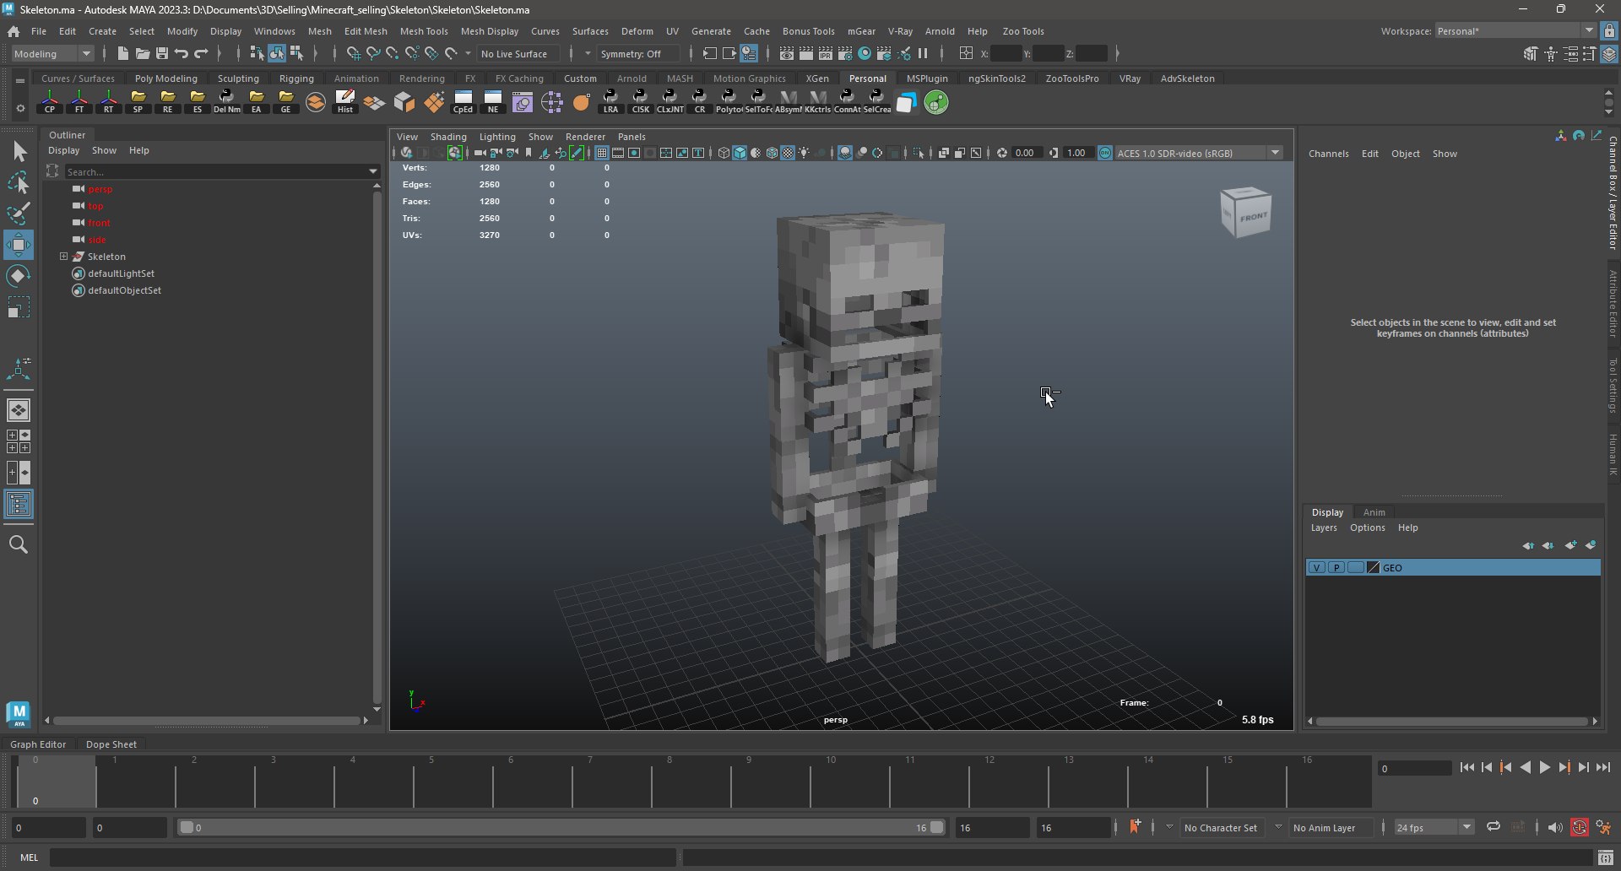1621x871 pixels.
Task: Open Symmetry Off dropdown
Action: (637, 53)
